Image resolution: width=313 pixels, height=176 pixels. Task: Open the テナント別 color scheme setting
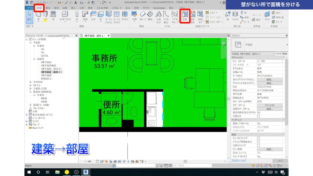pyautogui.click(x=270, y=105)
